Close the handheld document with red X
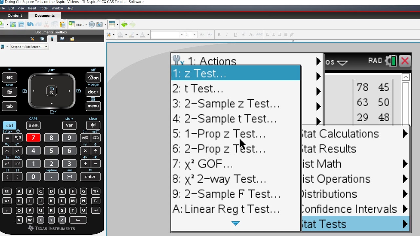Image resolution: width=420 pixels, height=236 pixels. click(x=405, y=61)
